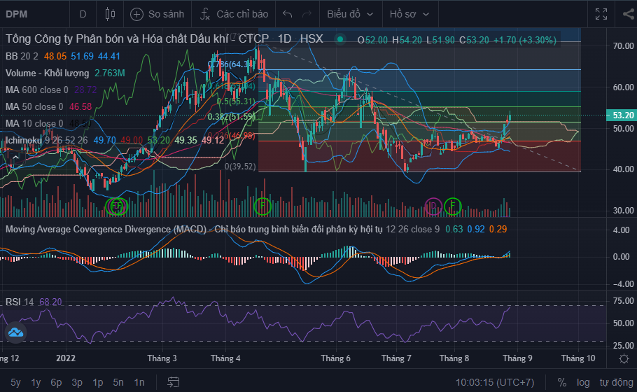This screenshot has height=392, width=637.
Task: Click the Tháng 6 time axis label
Action: point(335,358)
